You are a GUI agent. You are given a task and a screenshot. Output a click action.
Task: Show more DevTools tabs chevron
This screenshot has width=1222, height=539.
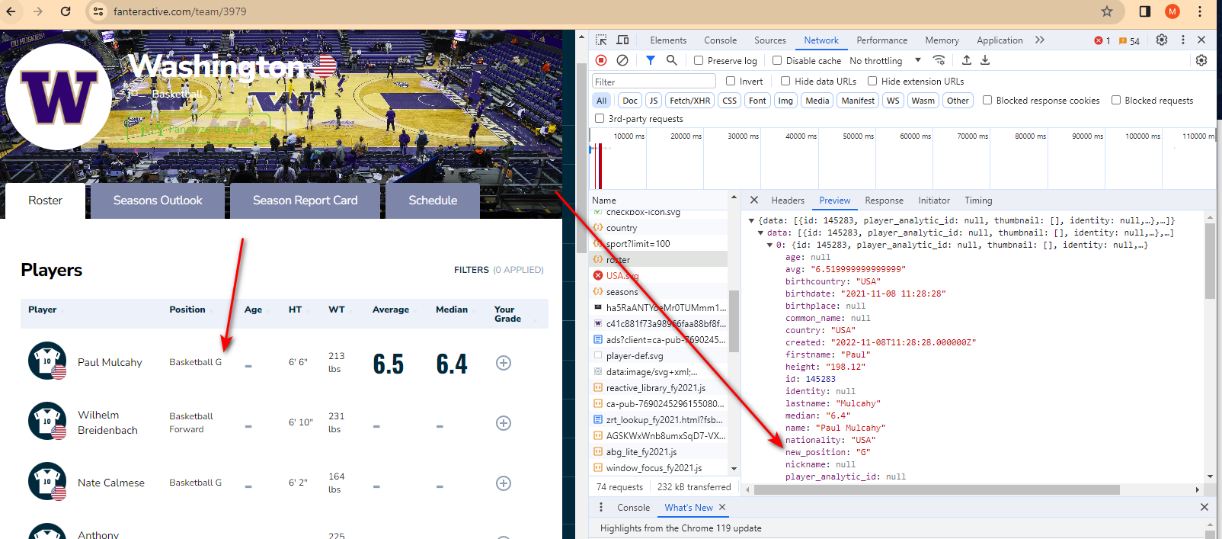point(1040,40)
